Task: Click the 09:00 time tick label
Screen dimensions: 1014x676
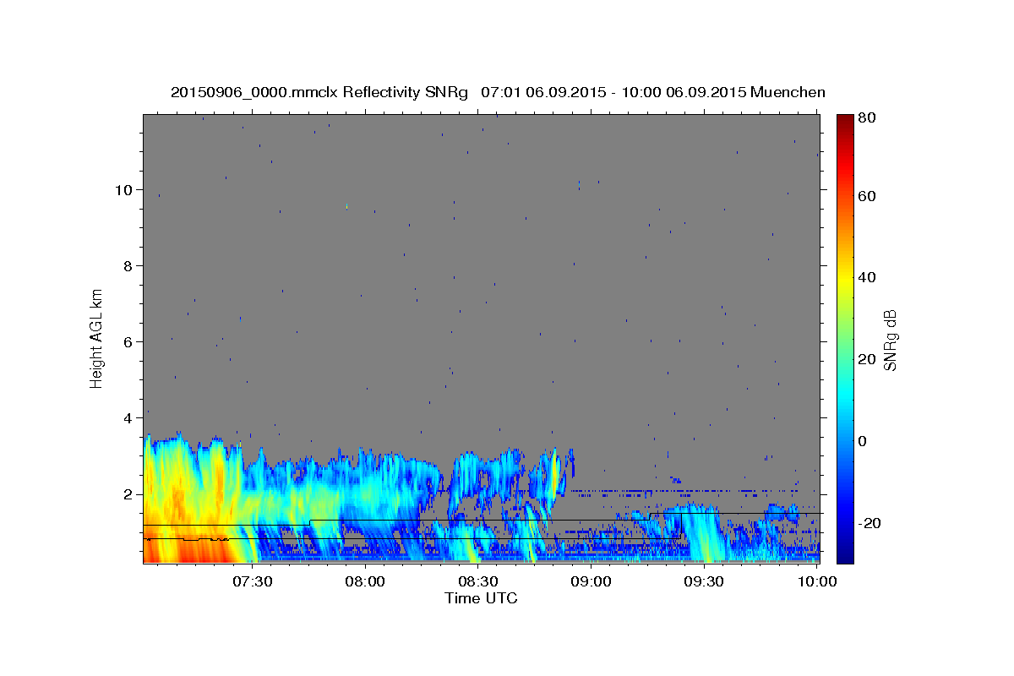Action: (591, 581)
